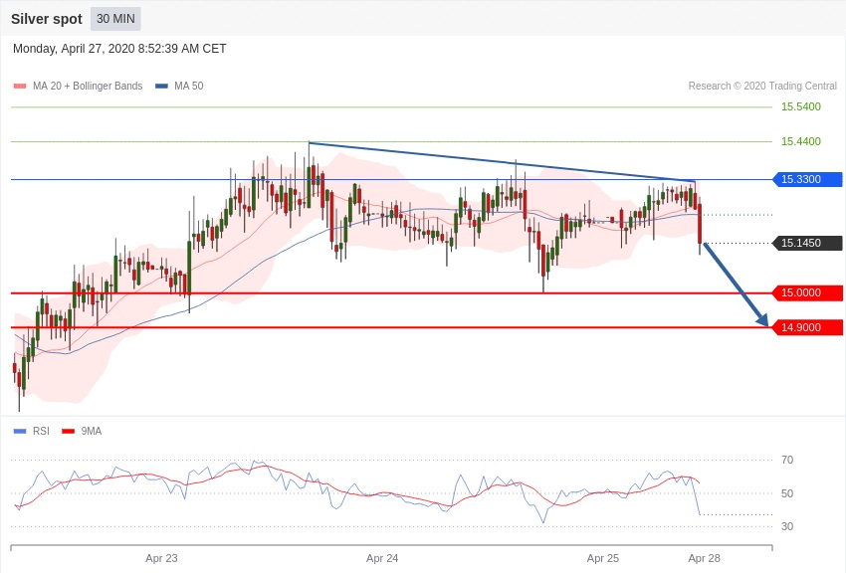Click the 9MA legend label
Viewport: 846px width, 573px height.
coord(92,431)
